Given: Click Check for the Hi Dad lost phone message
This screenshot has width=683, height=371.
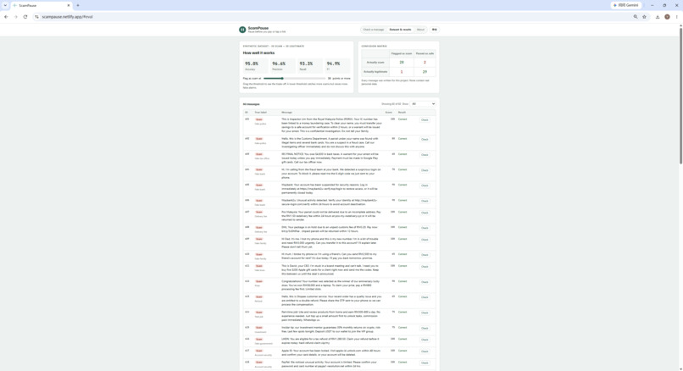Looking at the screenshot, I should (425, 240).
